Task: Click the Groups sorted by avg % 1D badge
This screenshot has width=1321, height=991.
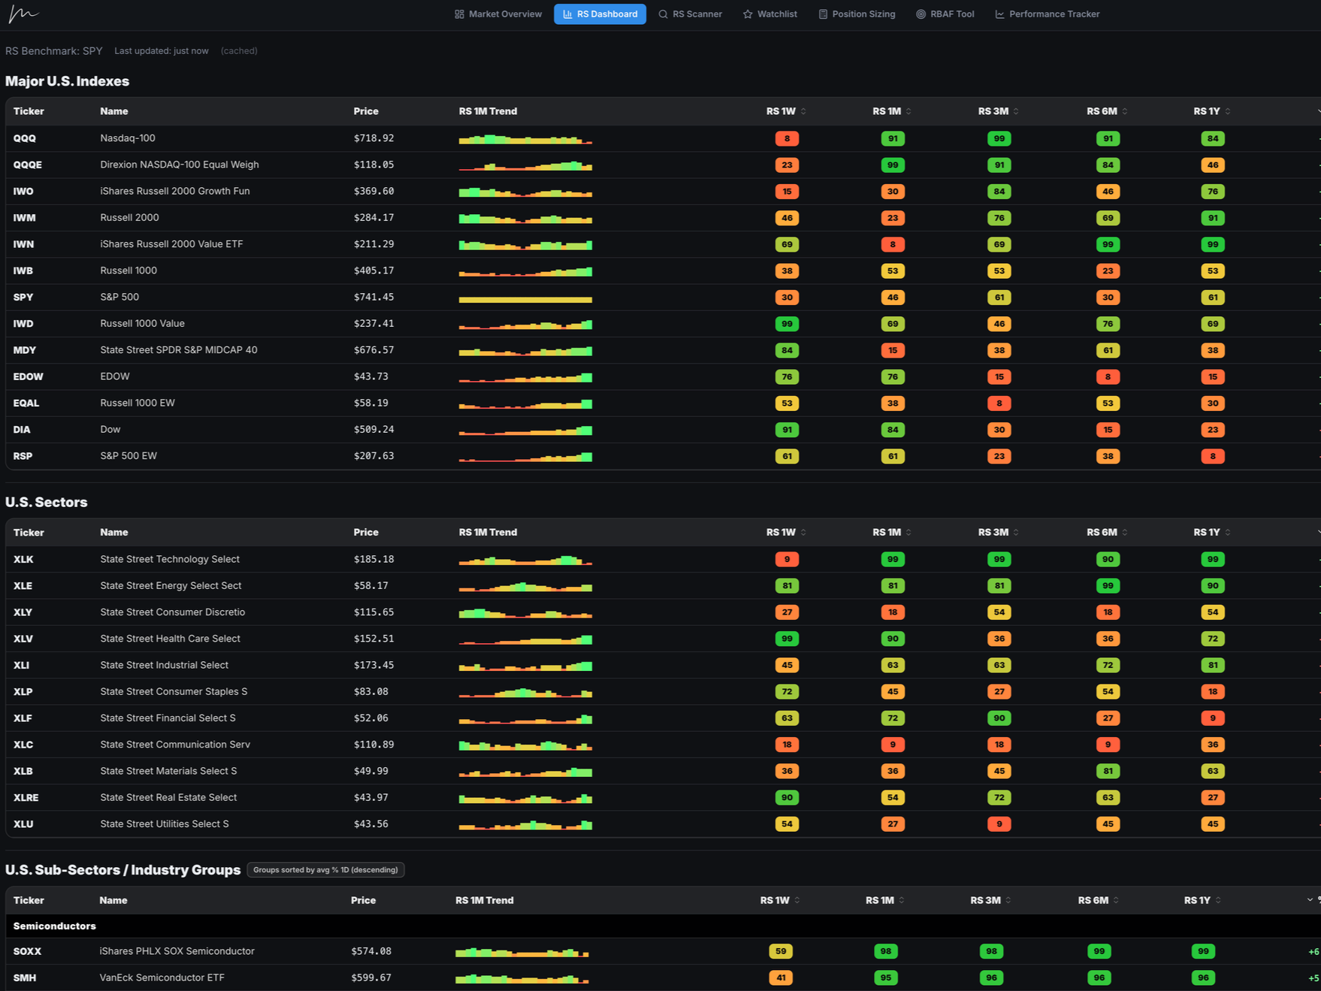Action: pyautogui.click(x=326, y=870)
